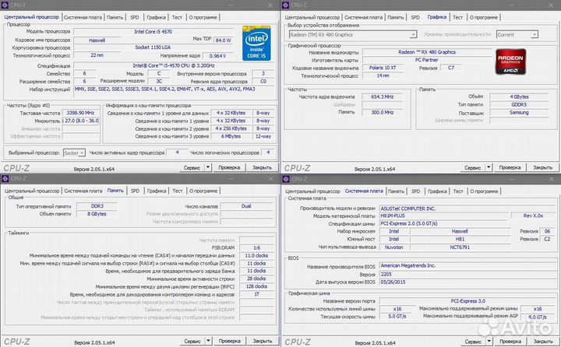
Task: Open Память tab in CPU window
Action: pyautogui.click(x=115, y=17)
